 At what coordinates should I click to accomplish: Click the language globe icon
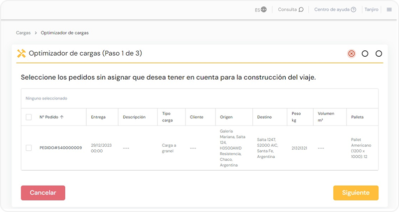pyautogui.click(x=264, y=9)
